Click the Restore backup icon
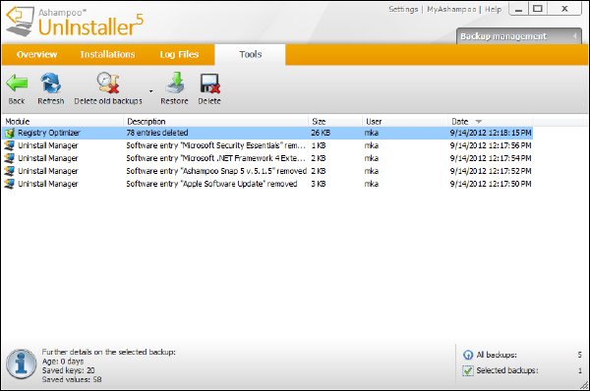The width and height of the screenshot is (590, 391). tap(175, 83)
